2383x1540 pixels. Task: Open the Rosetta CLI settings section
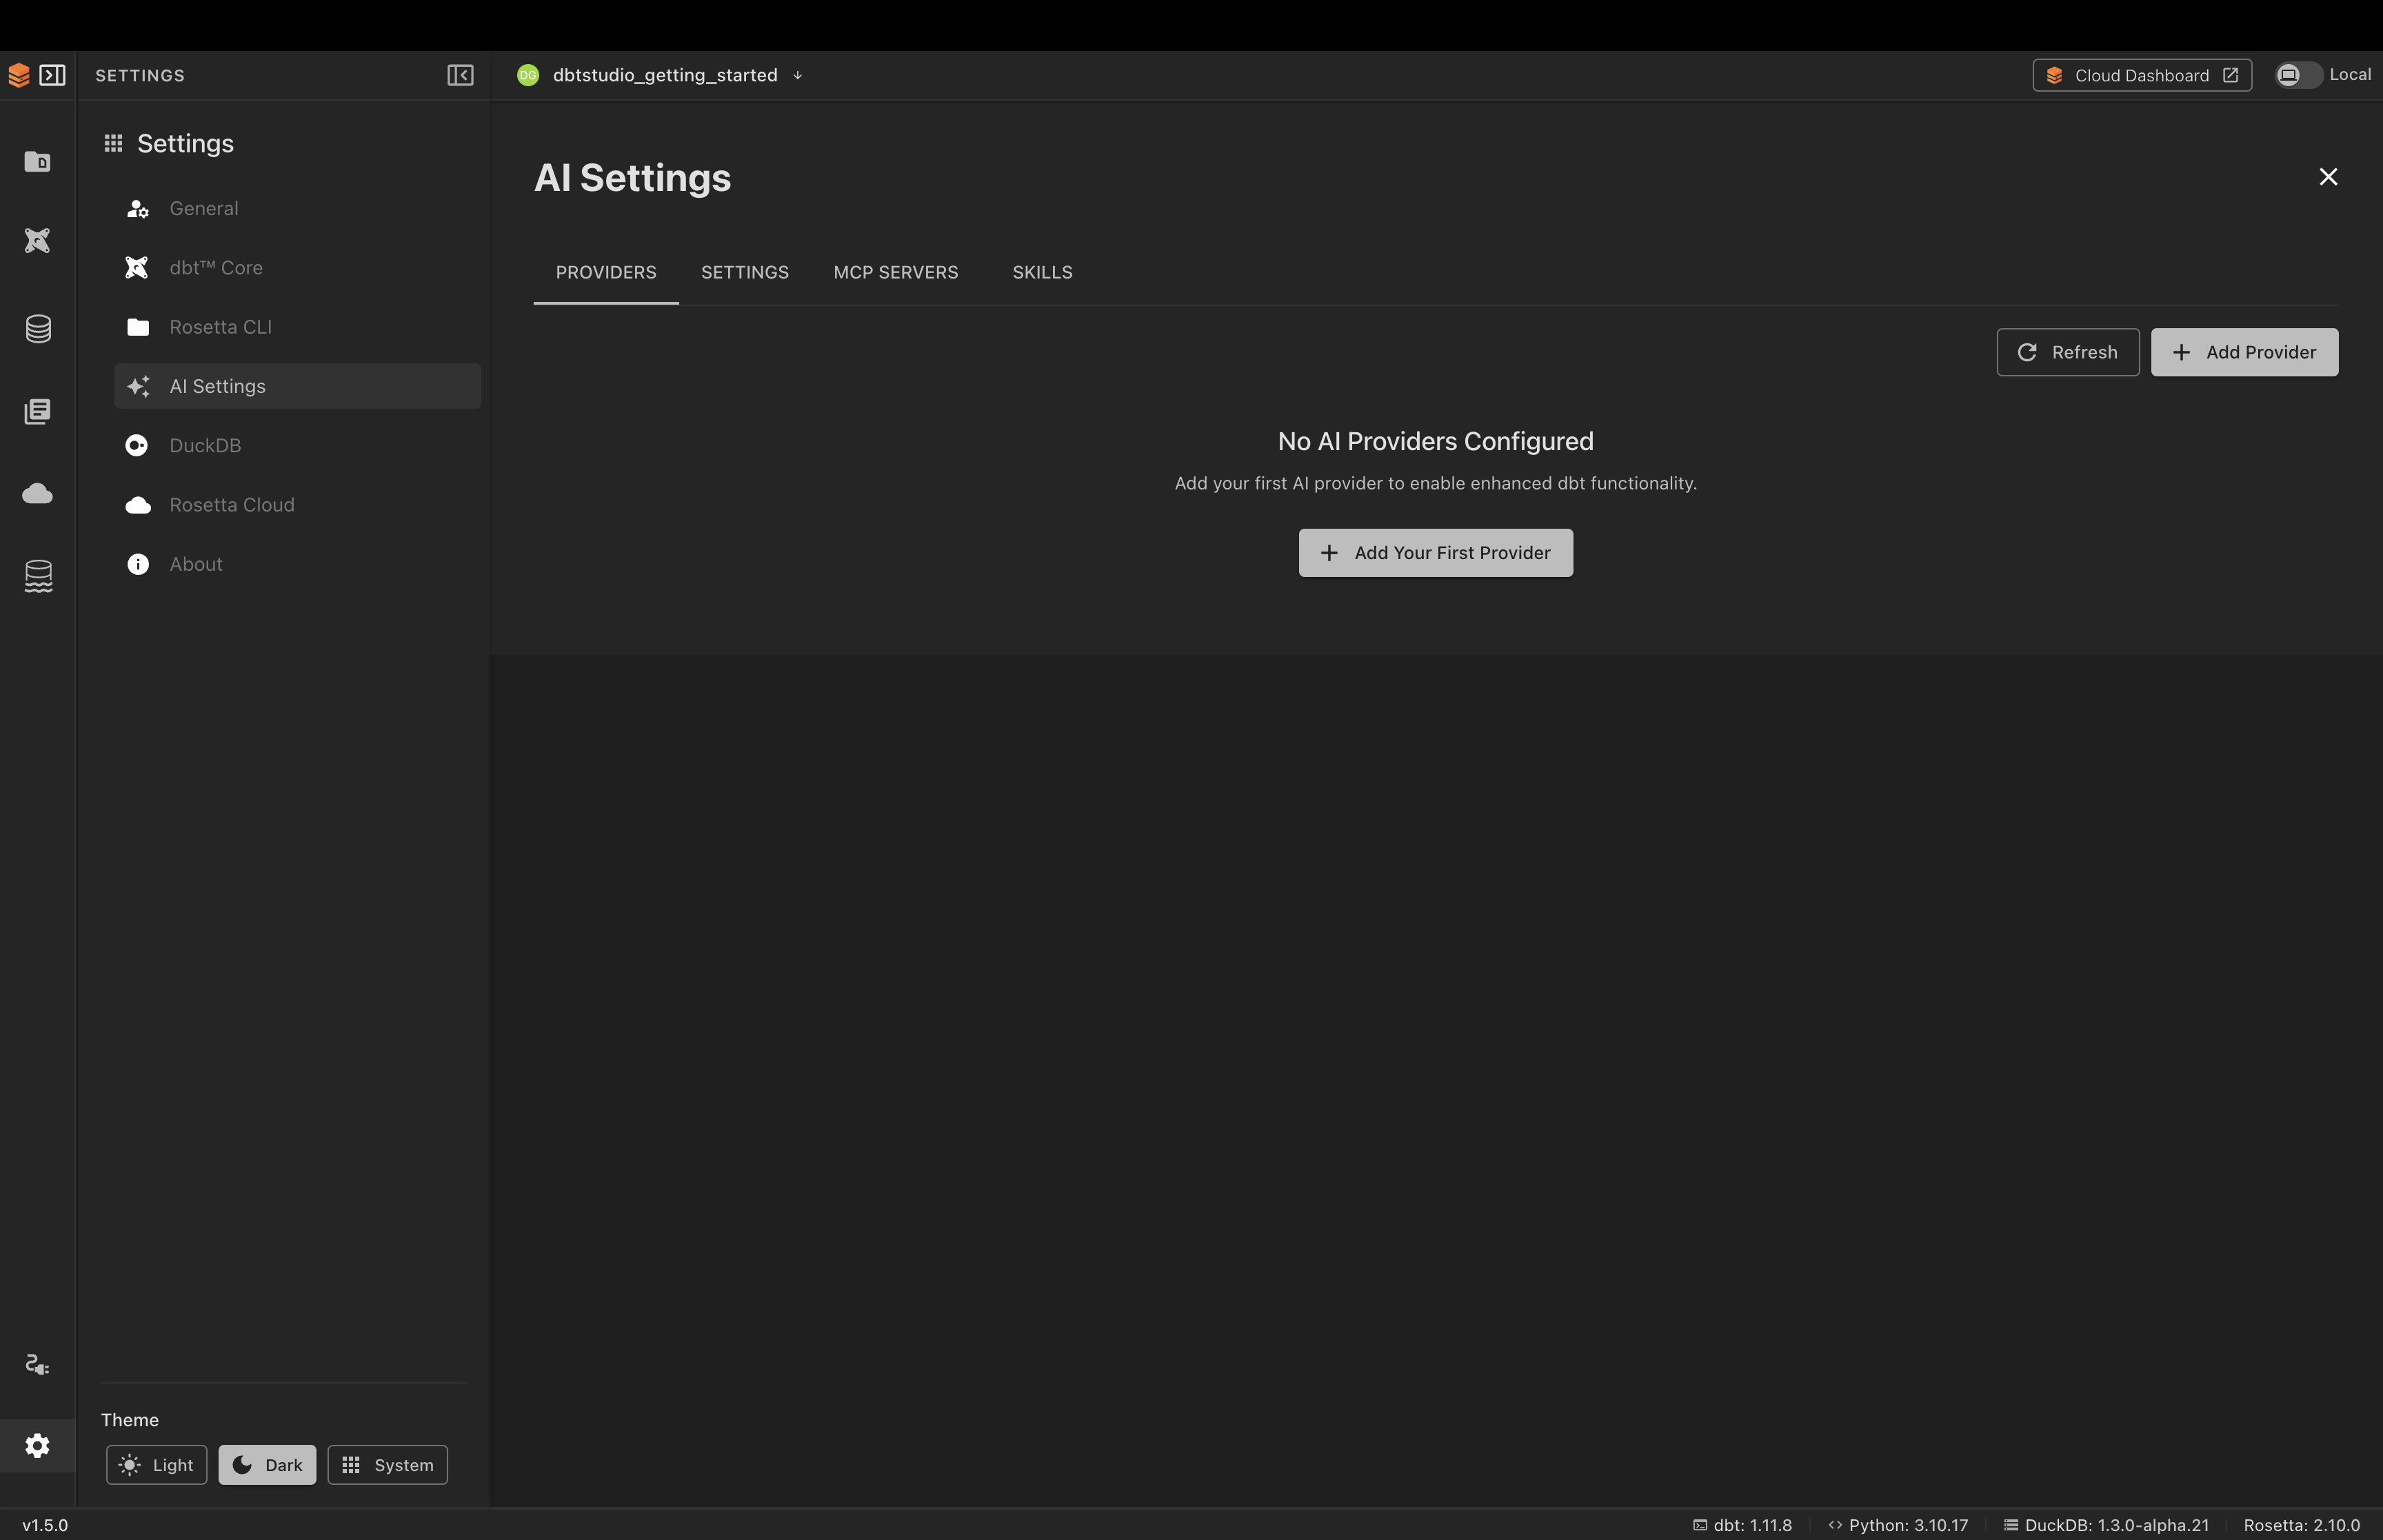click(297, 327)
